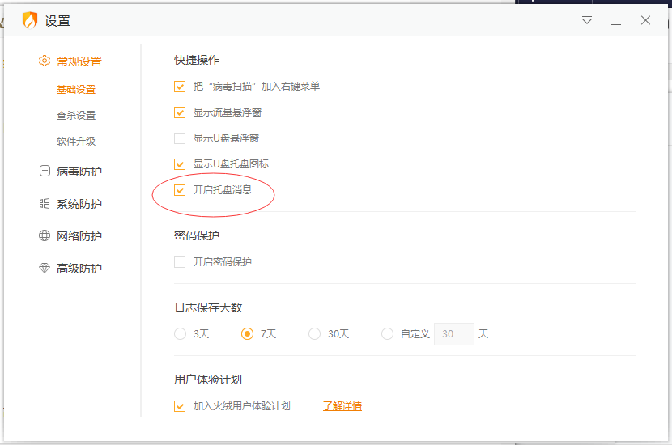Select the 30天 log retention option
The width and height of the screenshot is (672, 445).
coord(315,333)
